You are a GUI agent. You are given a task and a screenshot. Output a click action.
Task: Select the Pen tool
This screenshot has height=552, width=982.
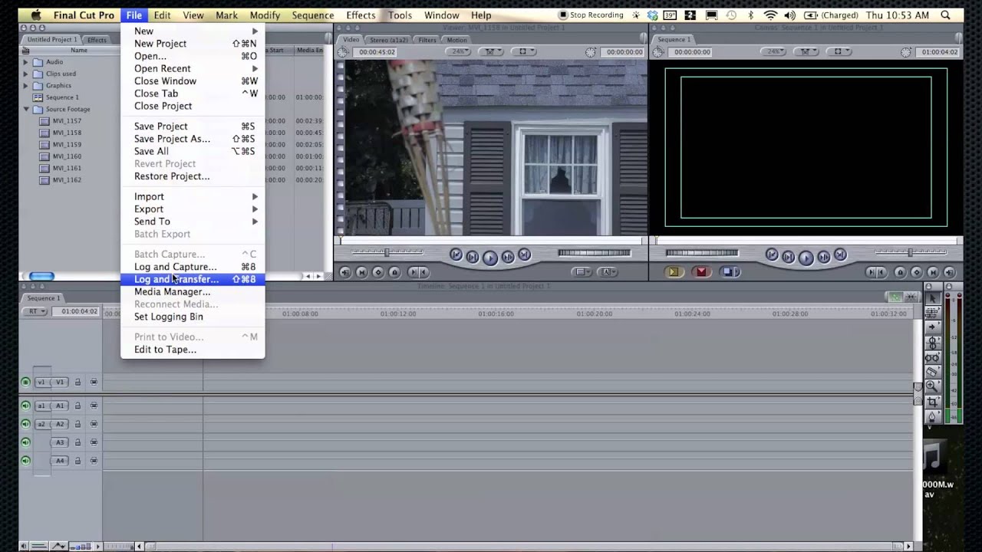click(x=932, y=416)
